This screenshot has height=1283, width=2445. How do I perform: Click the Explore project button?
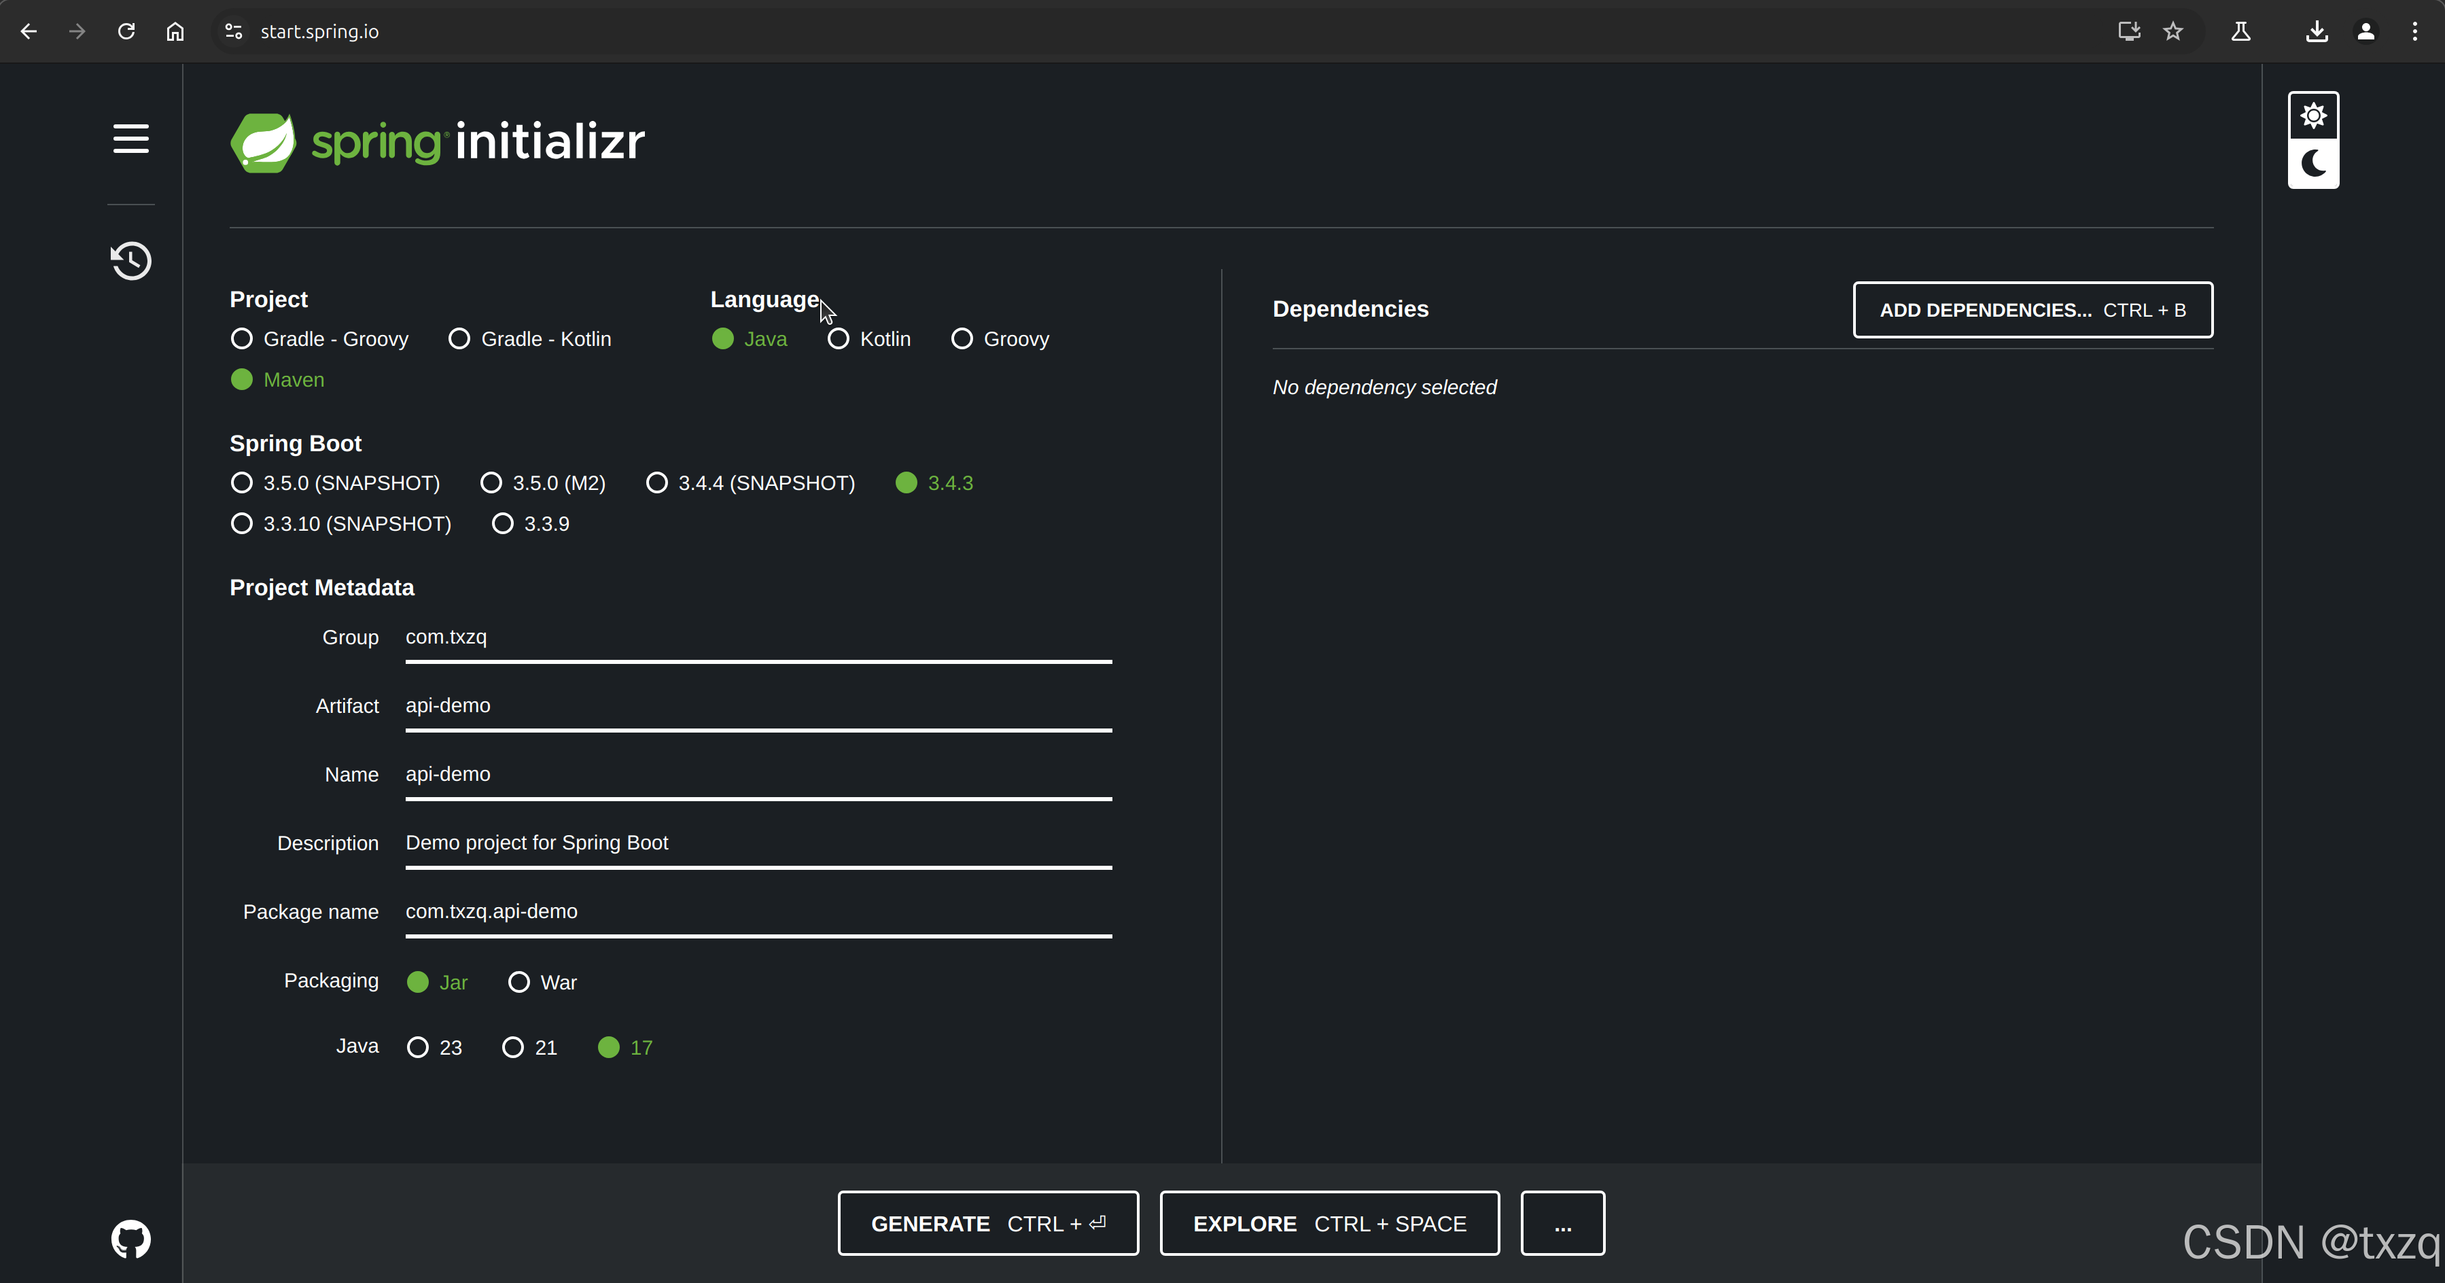1329,1223
